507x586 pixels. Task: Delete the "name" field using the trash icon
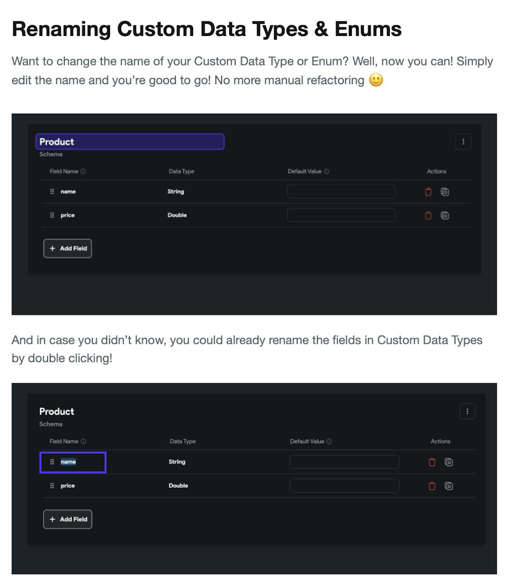coord(428,192)
